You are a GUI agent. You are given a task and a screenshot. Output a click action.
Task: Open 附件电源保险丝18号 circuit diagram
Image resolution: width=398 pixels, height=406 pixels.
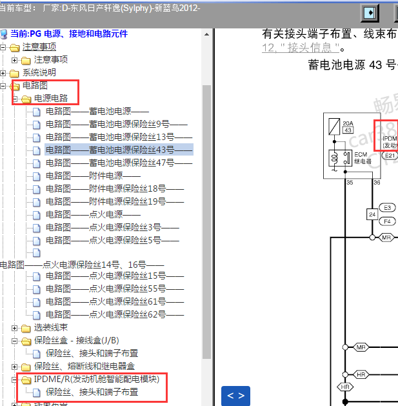115,188
